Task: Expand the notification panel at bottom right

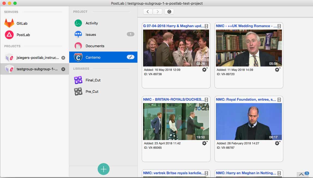Action: point(301,175)
